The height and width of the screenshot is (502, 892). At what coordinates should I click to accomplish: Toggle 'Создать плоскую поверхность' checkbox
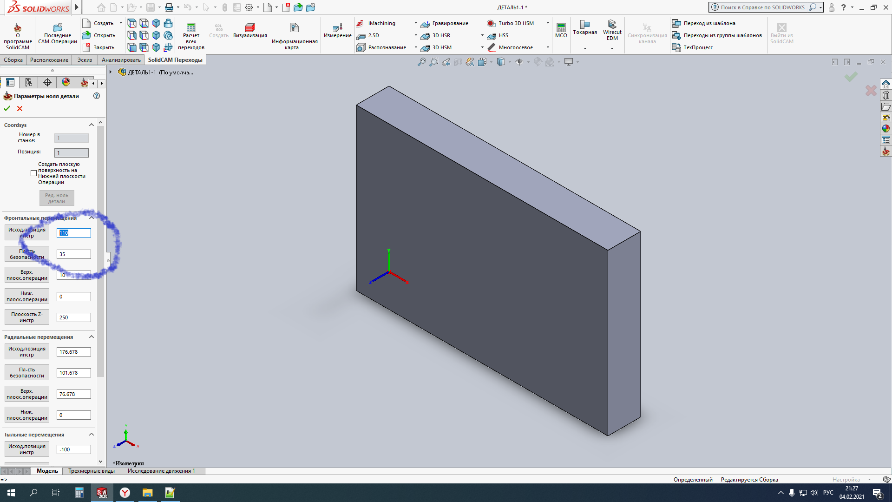33,173
